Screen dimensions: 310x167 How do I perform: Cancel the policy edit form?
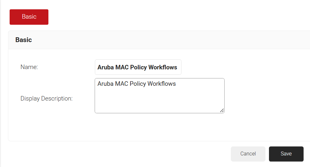click(x=248, y=154)
